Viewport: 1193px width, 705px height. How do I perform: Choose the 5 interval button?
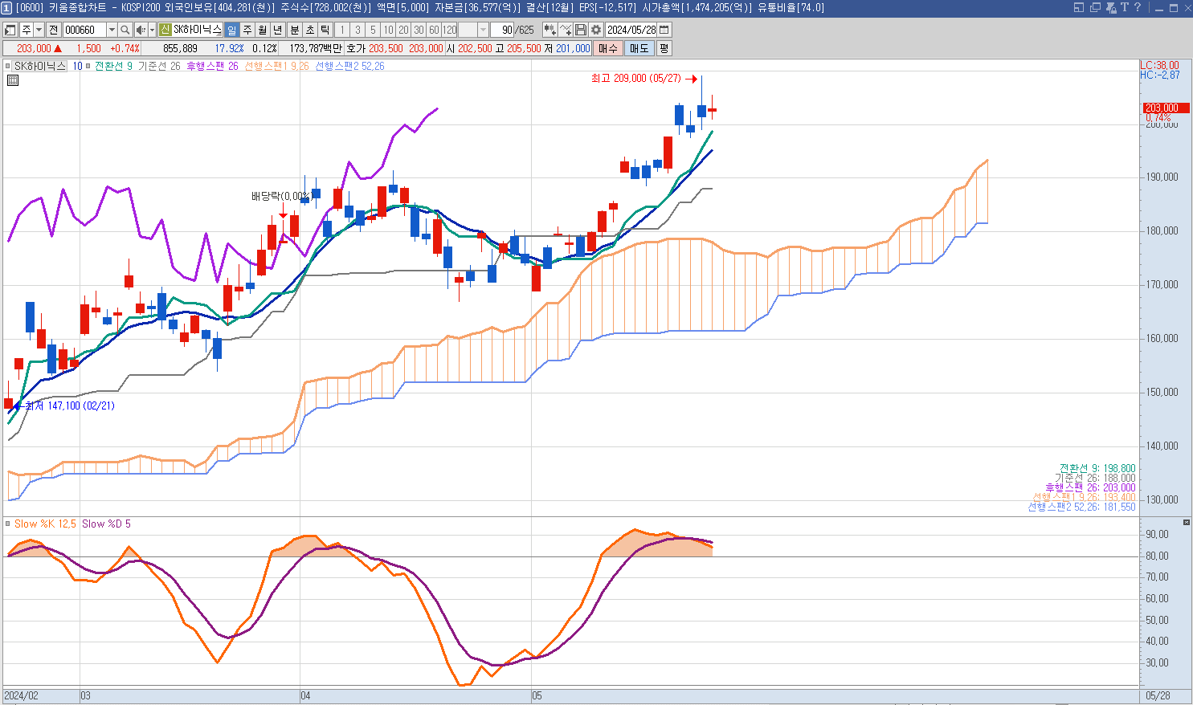pos(373,30)
